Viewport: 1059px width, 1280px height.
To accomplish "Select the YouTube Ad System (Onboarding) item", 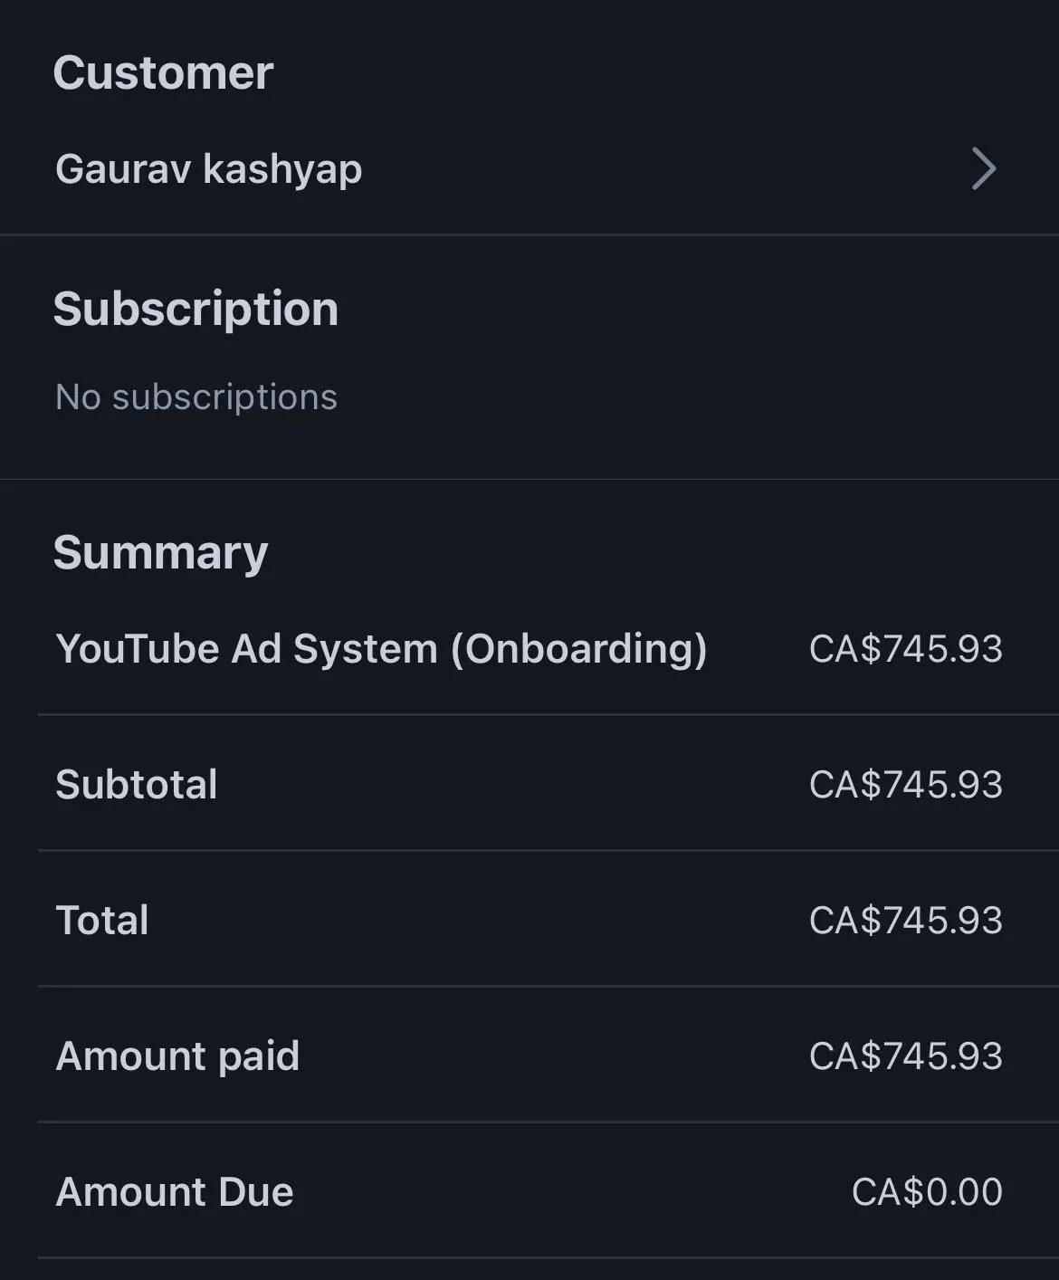I will 381,649.
